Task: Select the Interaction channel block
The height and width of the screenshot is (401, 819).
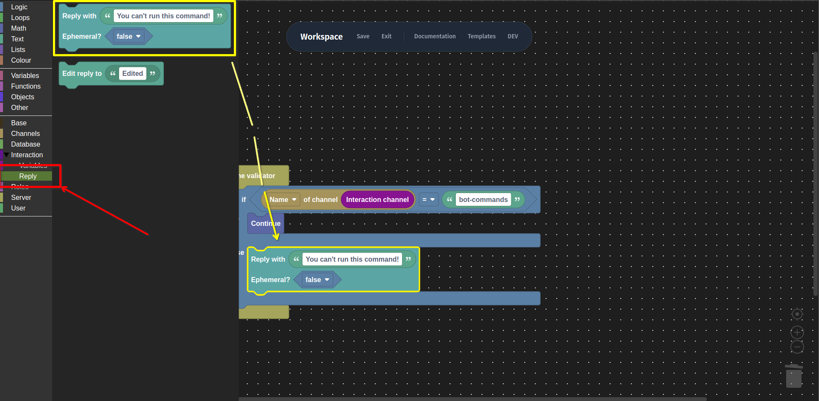Action: pyautogui.click(x=377, y=199)
